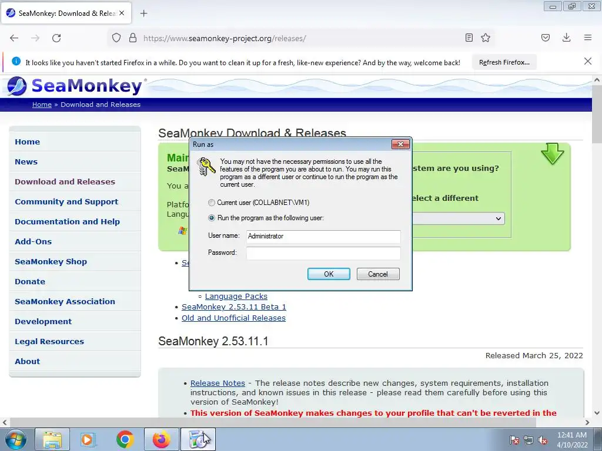Click the address bar URL
The width and height of the screenshot is (602, 451).
click(x=225, y=38)
